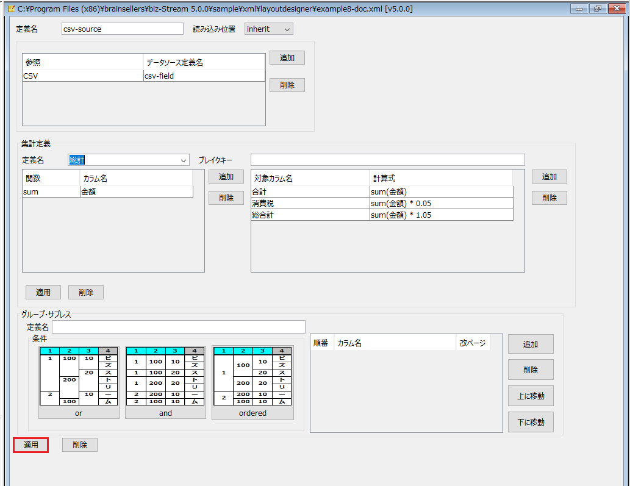
Task: Click the 上に移動 button
Action: click(x=531, y=396)
